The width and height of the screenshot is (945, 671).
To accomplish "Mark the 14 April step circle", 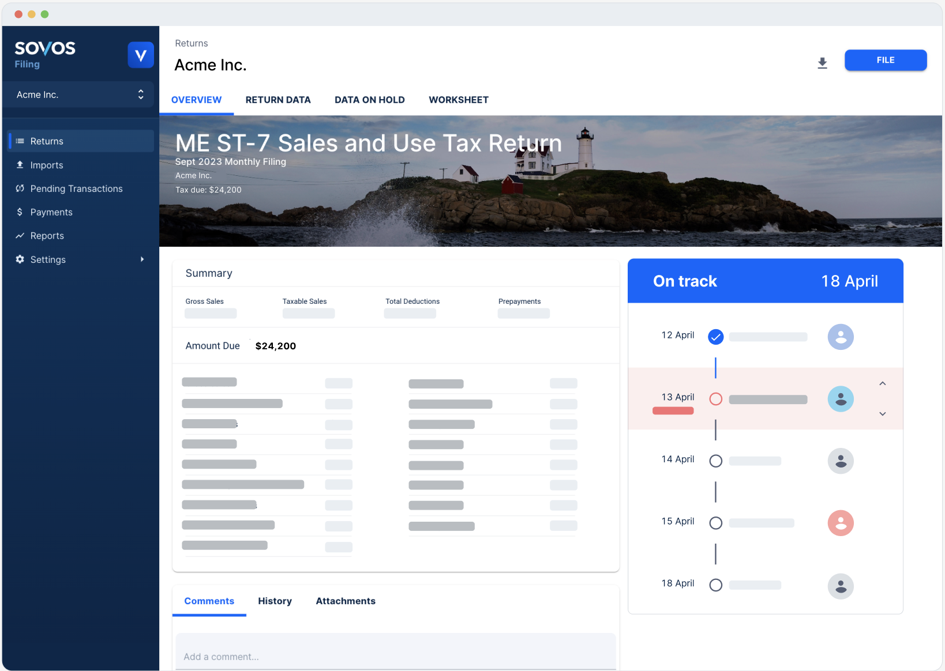I will (x=715, y=461).
